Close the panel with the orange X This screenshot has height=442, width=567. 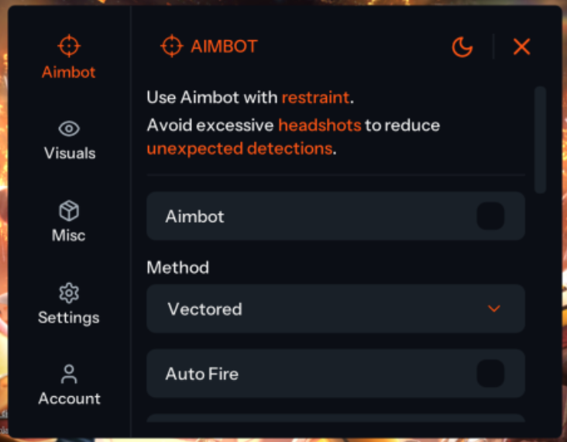tap(521, 47)
